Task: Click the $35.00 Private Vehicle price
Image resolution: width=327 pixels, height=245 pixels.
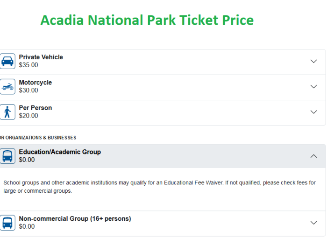Action: pyautogui.click(x=28, y=65)
